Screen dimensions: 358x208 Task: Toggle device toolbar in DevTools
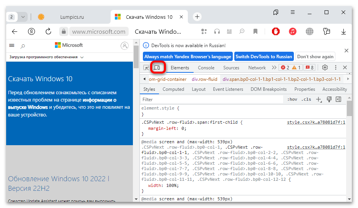pos(157,67)
